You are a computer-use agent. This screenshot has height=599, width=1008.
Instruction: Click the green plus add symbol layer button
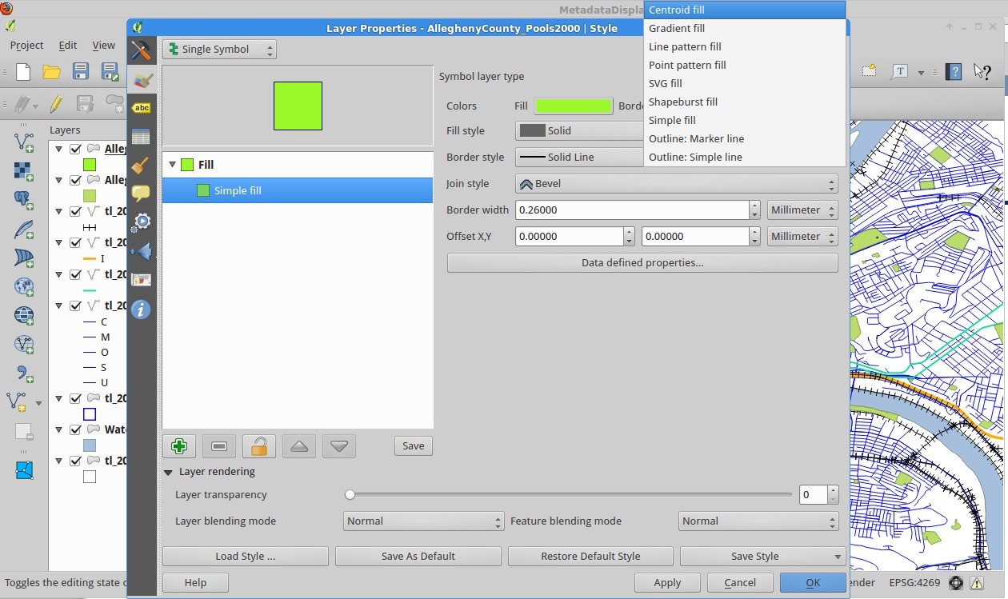179,446
